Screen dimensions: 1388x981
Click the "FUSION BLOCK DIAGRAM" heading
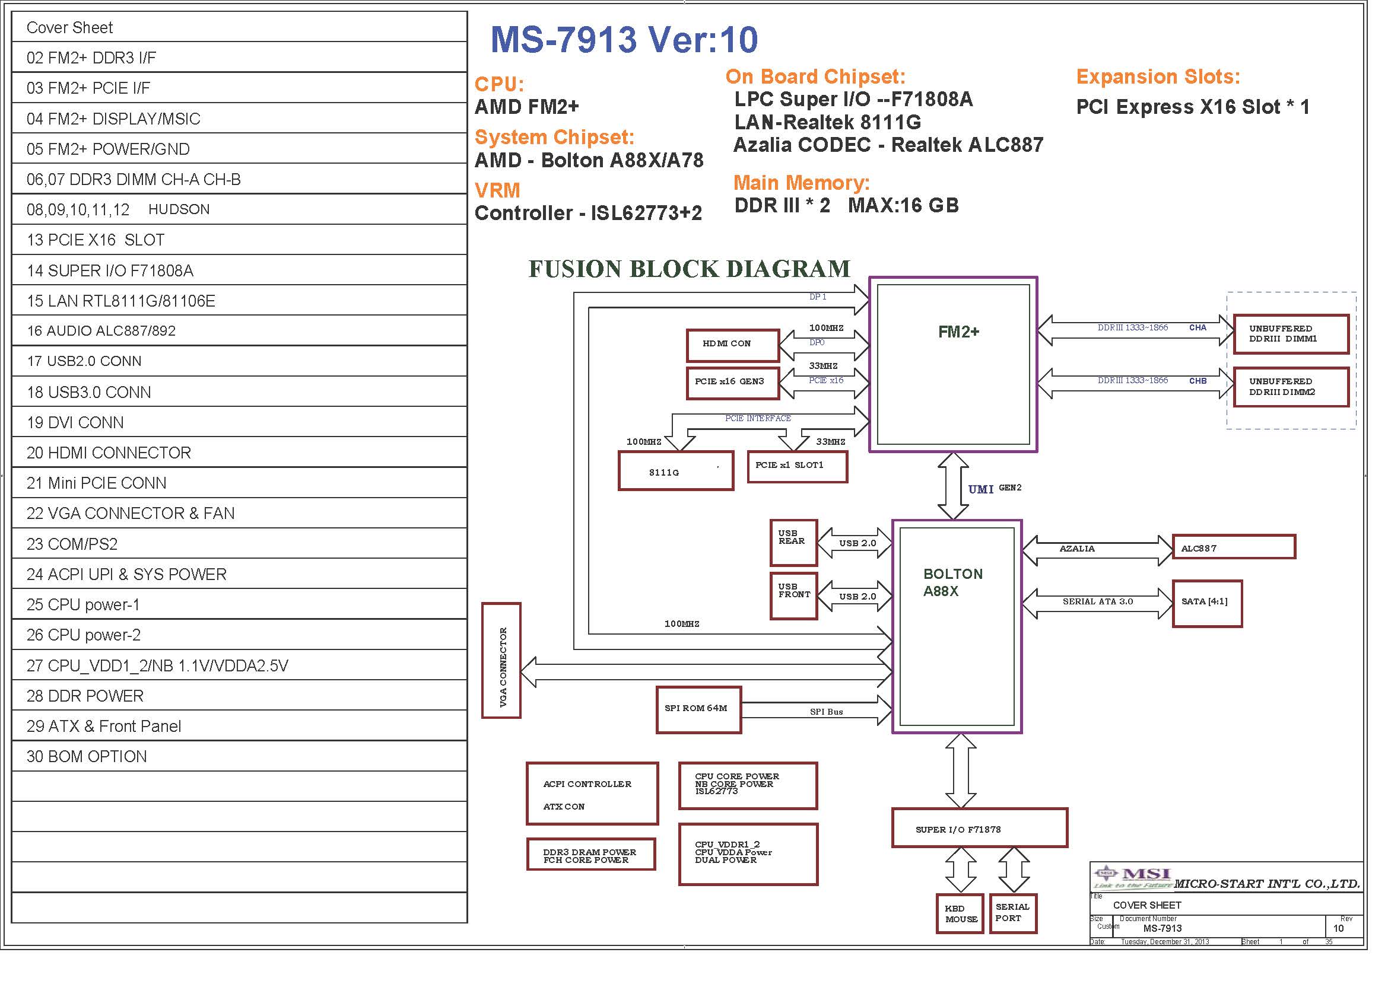689,269
